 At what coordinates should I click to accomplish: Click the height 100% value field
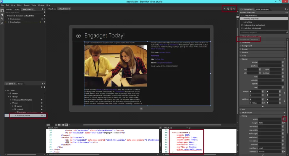[270, 123]
